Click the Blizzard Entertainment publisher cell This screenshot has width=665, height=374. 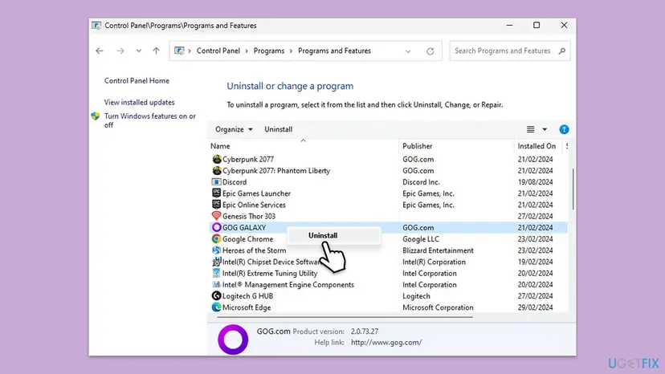point(438,250)
